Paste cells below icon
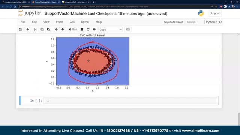Image resolution: width=240 pixels, height=135 pixels. click(x=48, y=29)
